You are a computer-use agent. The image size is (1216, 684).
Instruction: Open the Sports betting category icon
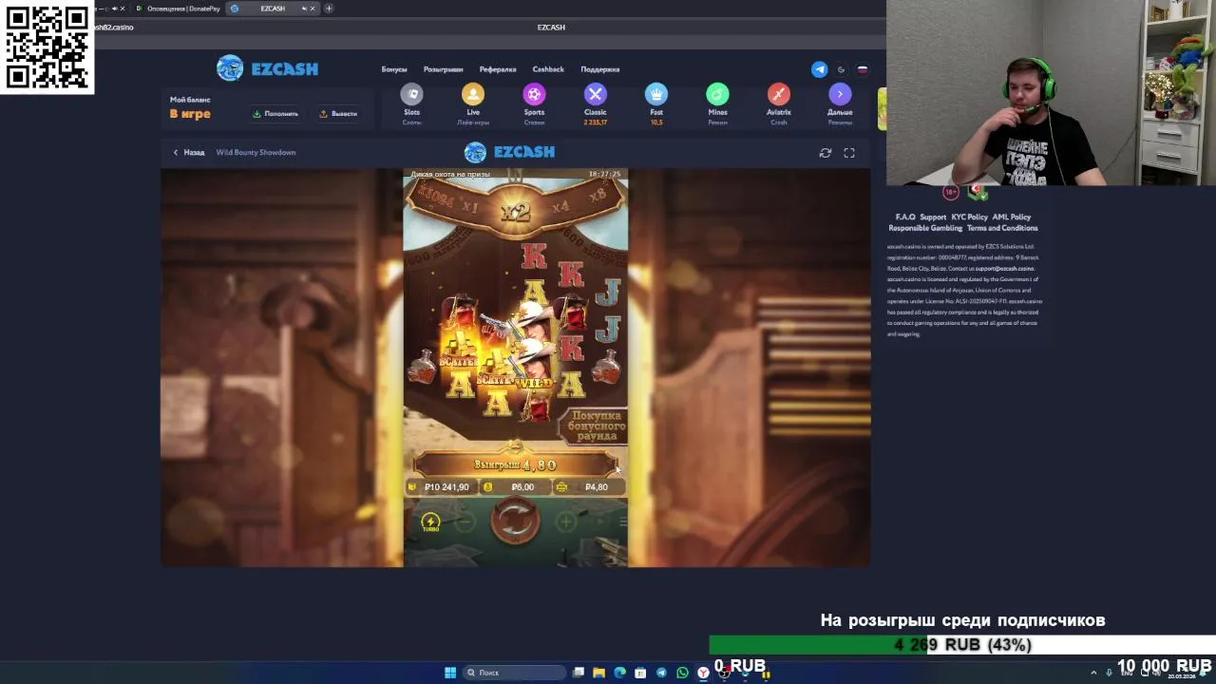(x=534, y=94)
